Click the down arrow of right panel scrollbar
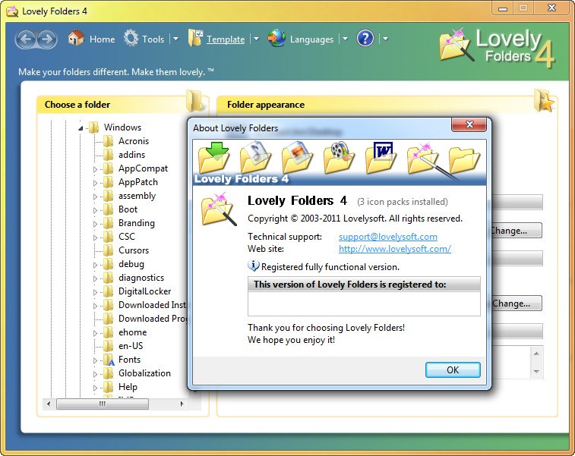This screenshot has width=575, height=456. click(x=536, y=372)
